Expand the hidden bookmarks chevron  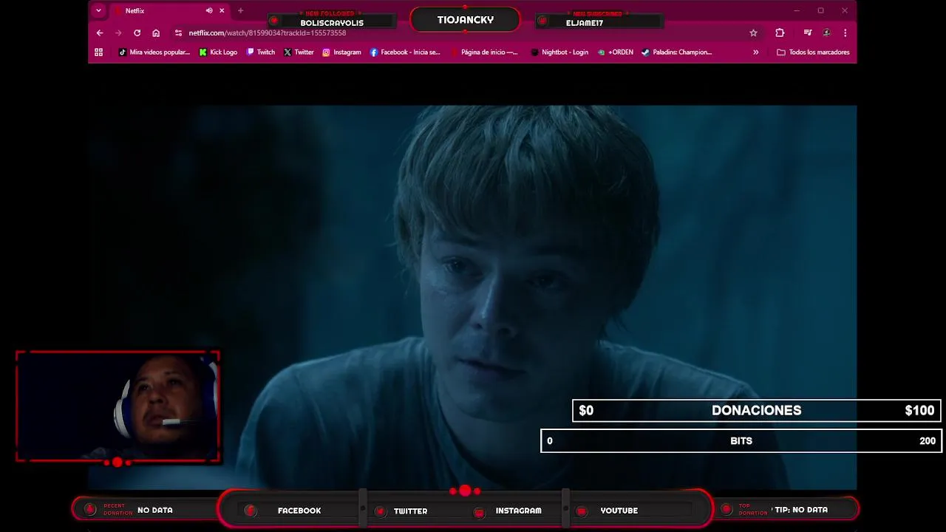(755, 52)
